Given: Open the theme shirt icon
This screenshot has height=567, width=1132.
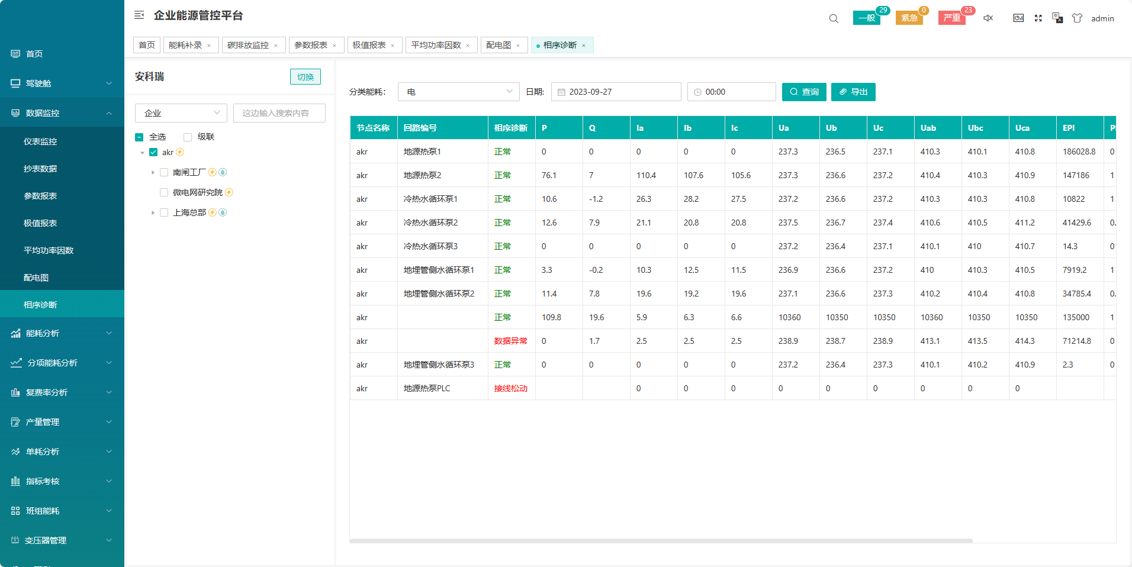Looking at the screenshot, I should [1077, 18].
